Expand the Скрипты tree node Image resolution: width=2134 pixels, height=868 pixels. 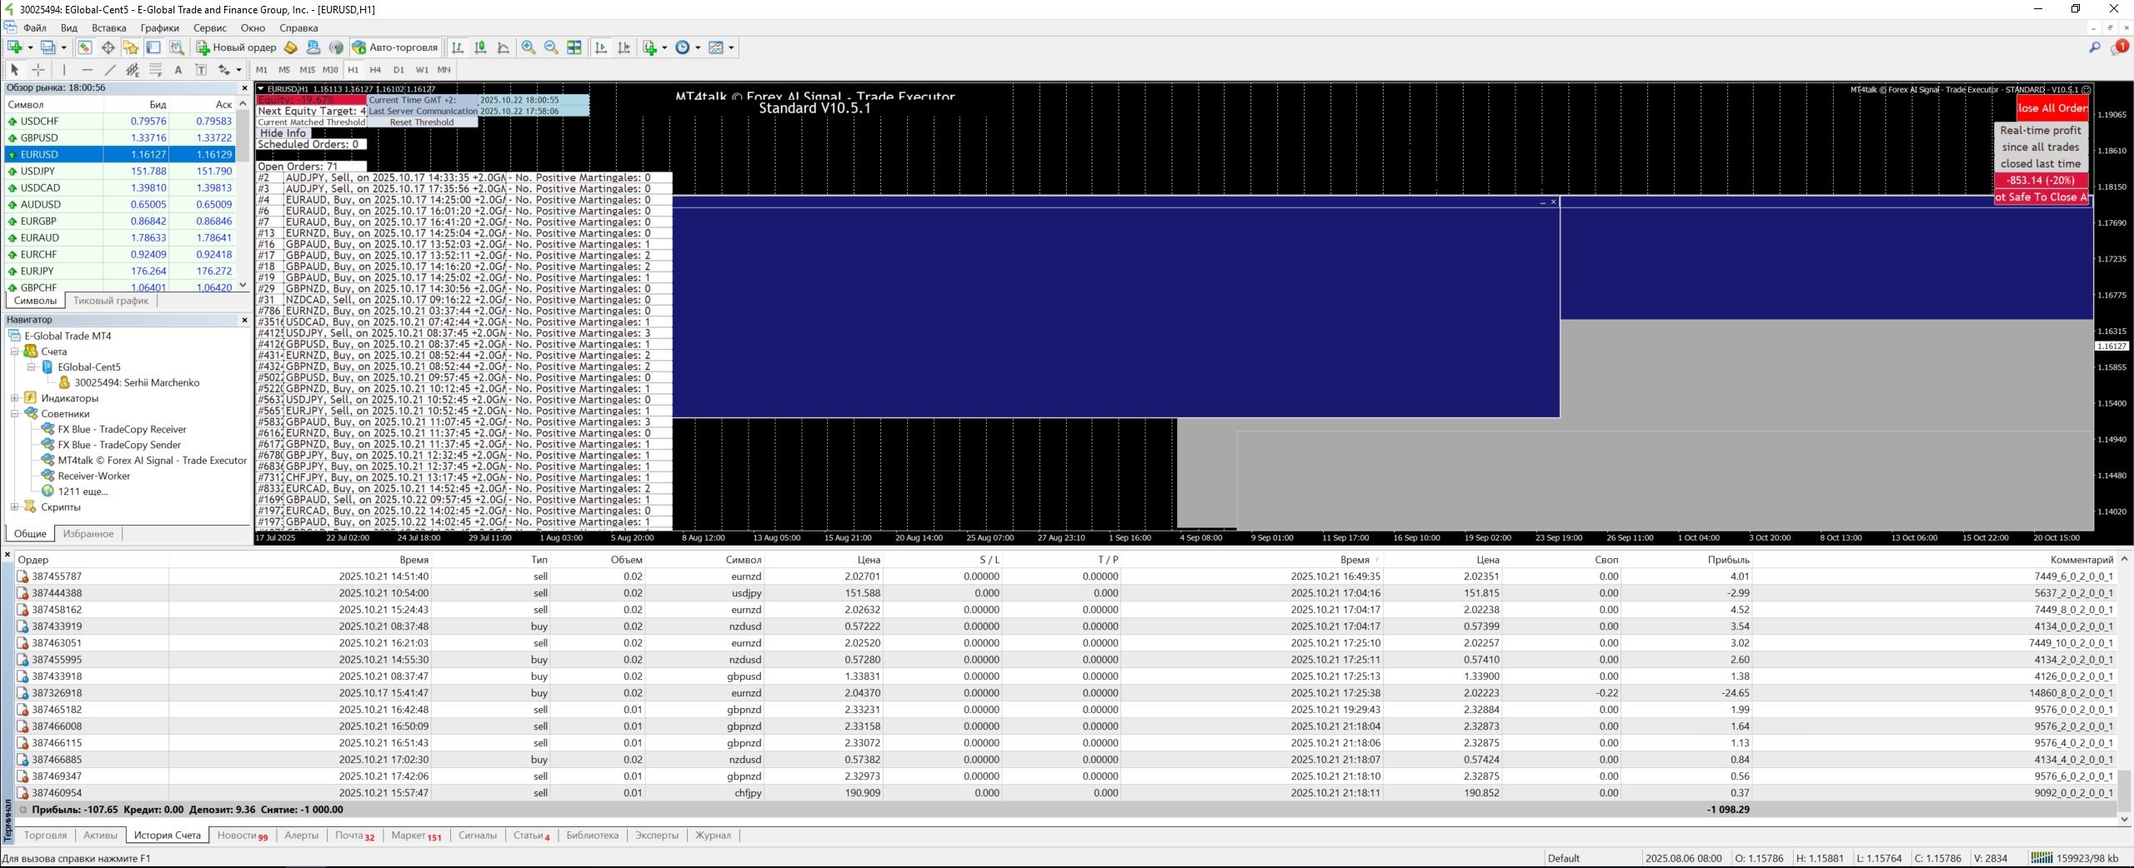click(14, 506)
